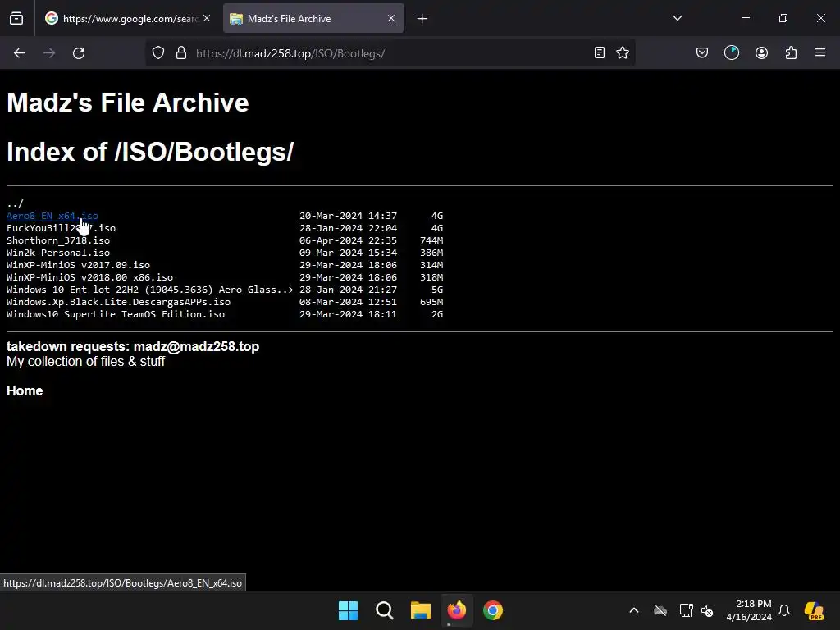
Task: Click the Index of /ISO/Bootlegs/ heading
Action: click(x=150, y=152)
